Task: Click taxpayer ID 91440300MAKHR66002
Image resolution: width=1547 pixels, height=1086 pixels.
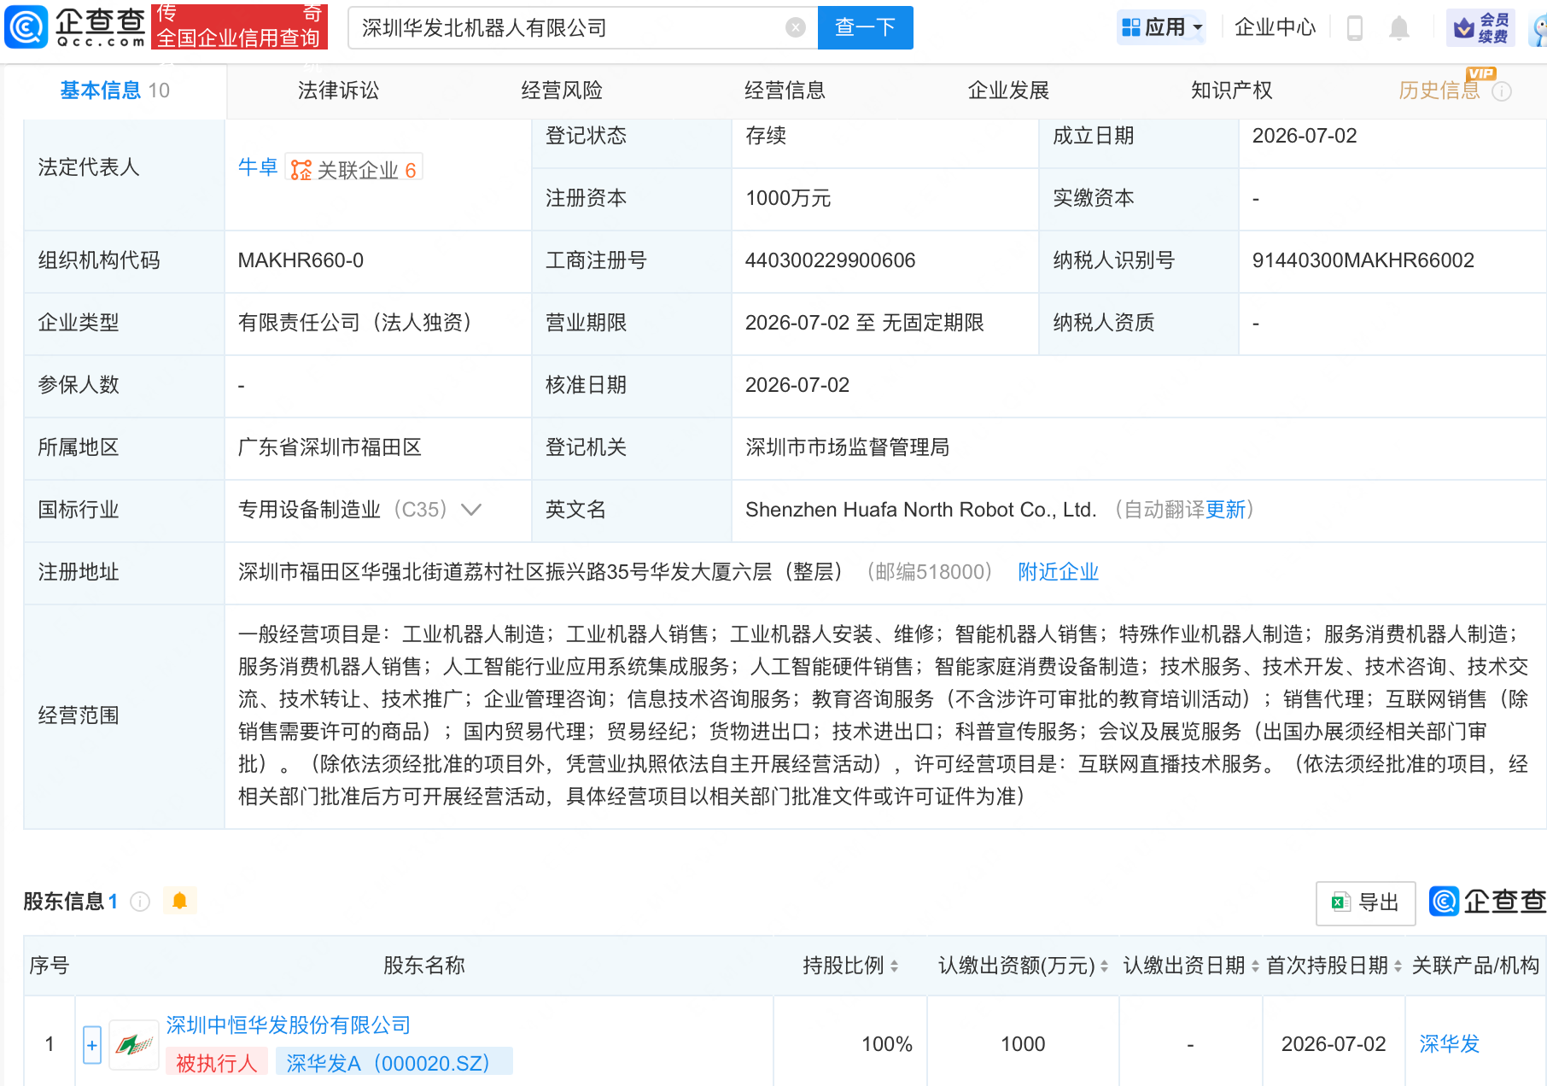Action: [1363, 260]
